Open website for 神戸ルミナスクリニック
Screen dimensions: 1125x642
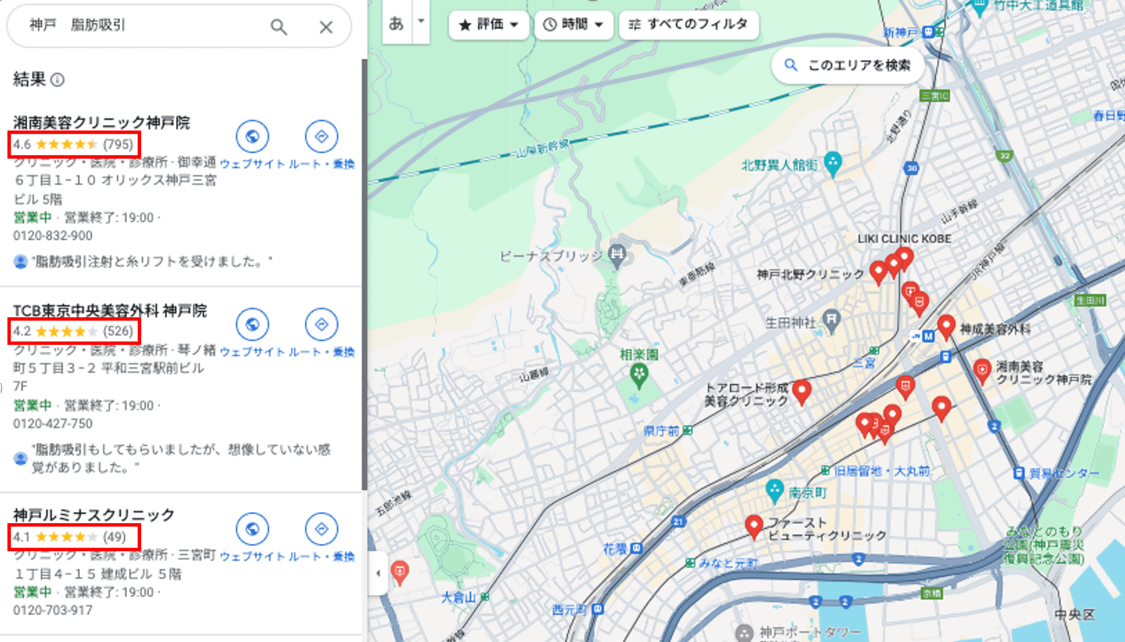(x=252, y=529)
